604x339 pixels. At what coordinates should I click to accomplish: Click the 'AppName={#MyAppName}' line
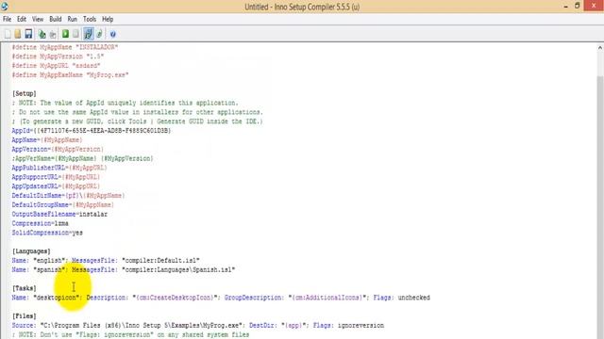point(47,140)
